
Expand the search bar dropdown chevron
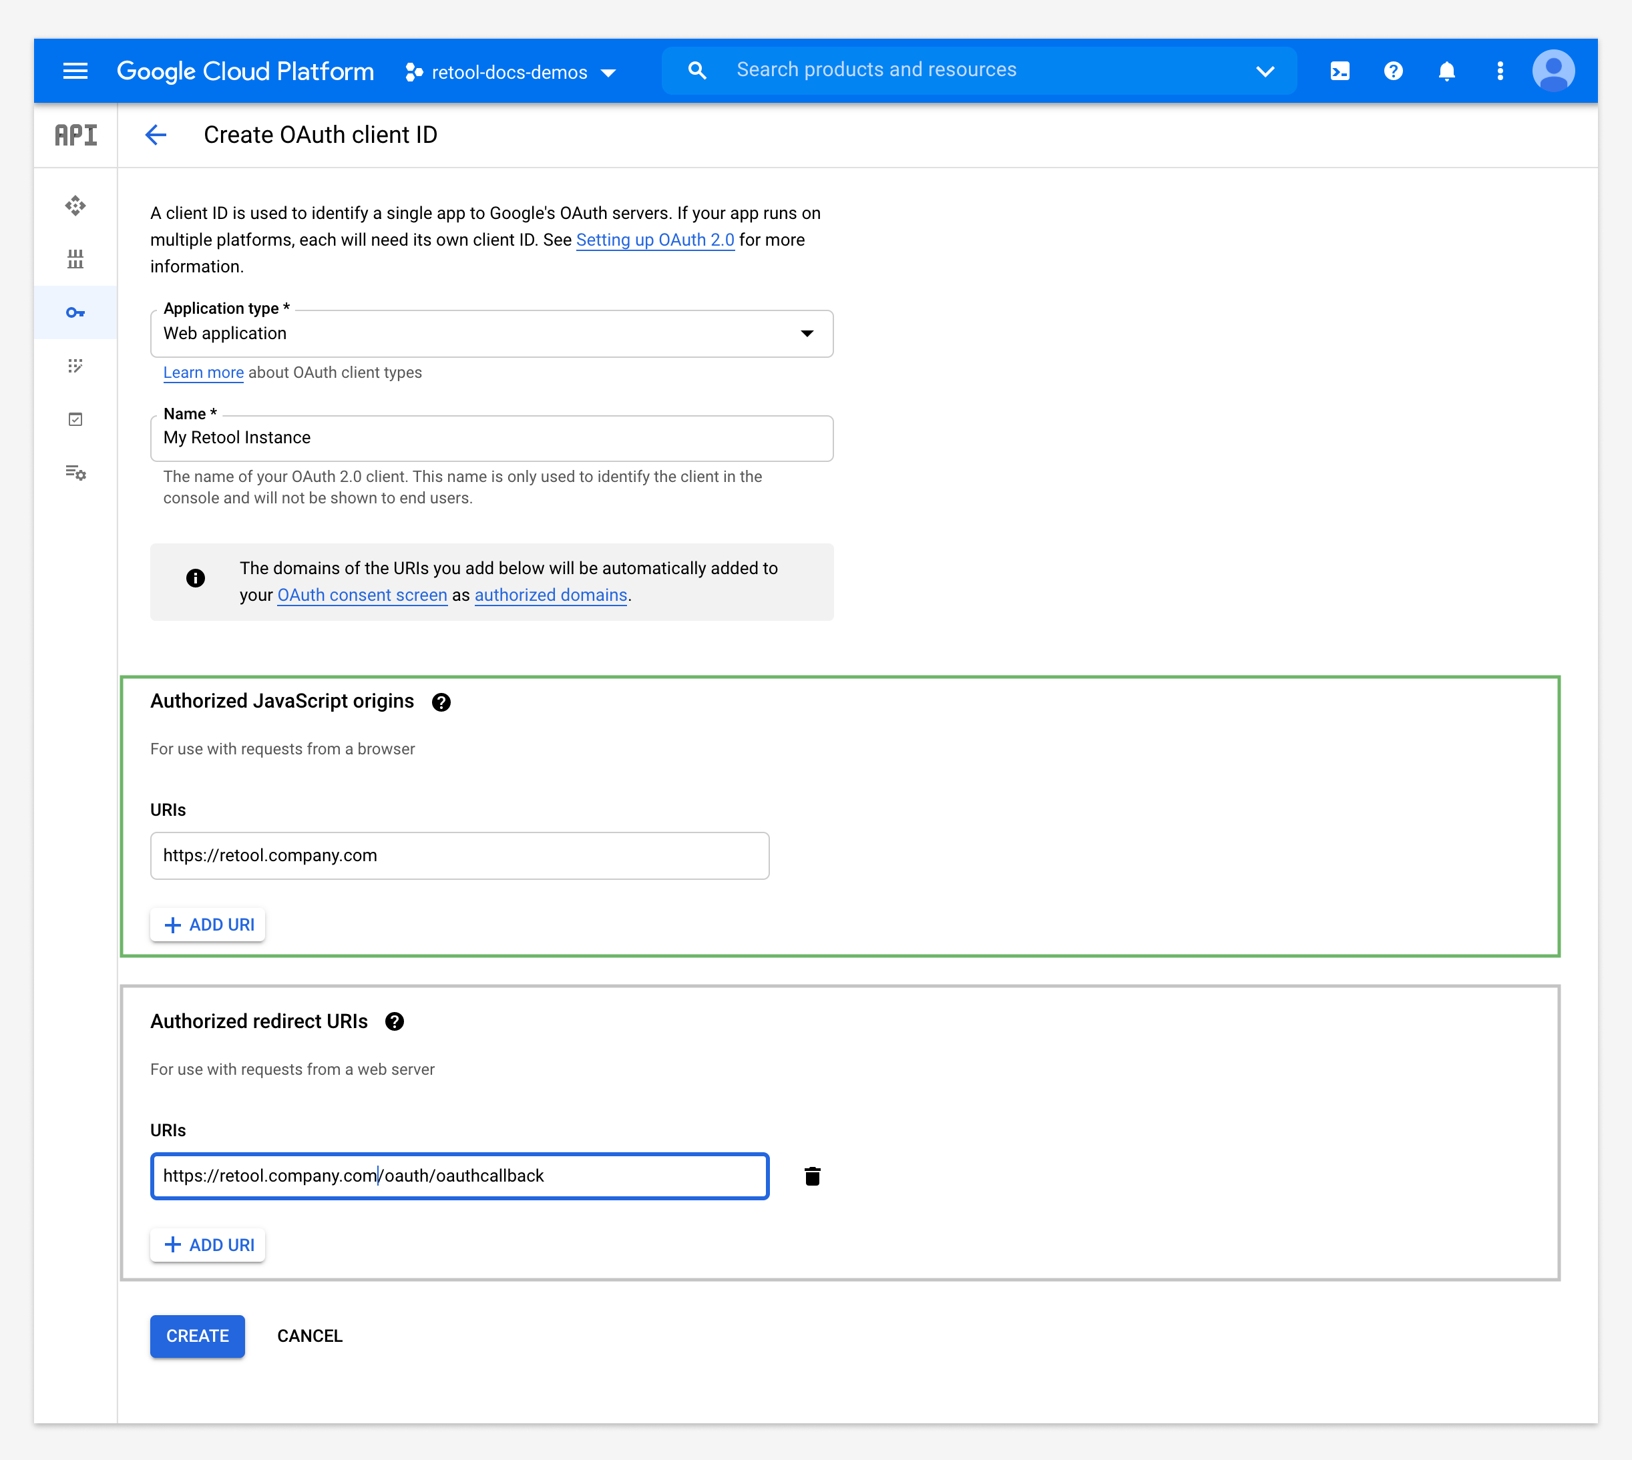click(1265, 71)
